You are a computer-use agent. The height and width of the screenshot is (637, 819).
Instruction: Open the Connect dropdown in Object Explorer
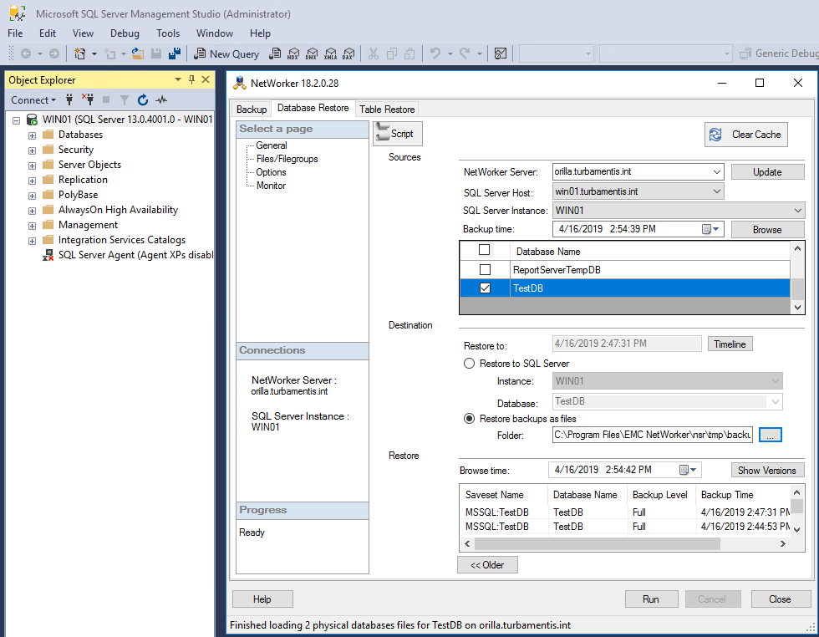coord(33,99)
